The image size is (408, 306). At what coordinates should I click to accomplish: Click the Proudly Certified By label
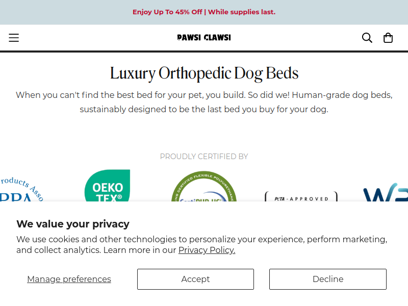coord(204,157)
